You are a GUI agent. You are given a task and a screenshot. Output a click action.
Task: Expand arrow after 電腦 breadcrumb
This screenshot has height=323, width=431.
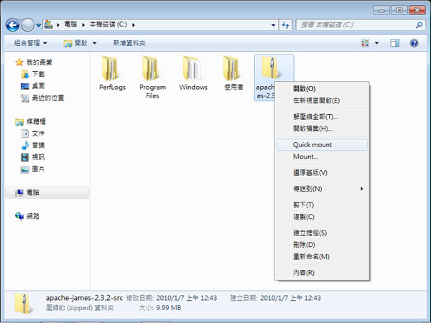pos(83,25)
